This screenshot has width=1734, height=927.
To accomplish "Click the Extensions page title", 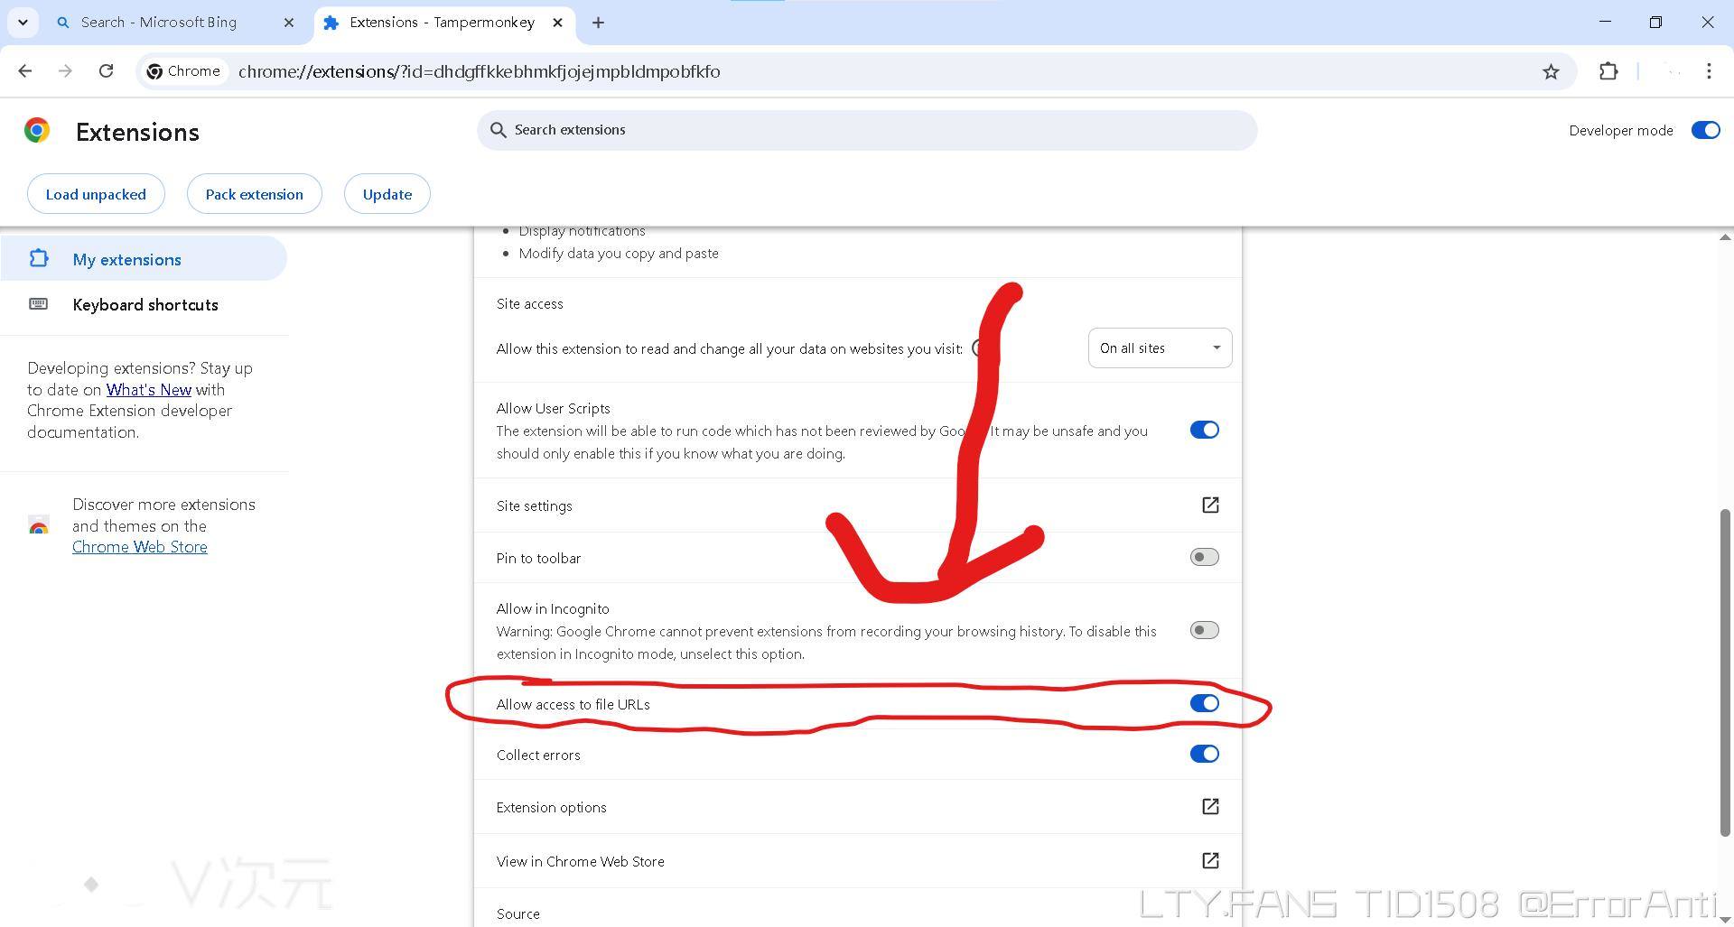I will tap(137, 132).
